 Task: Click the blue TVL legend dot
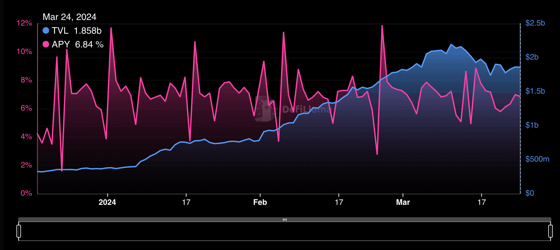coord(46,31)
